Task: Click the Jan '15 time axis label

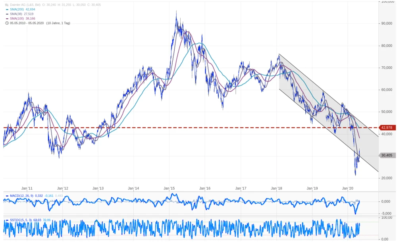Action: [170, 188]
